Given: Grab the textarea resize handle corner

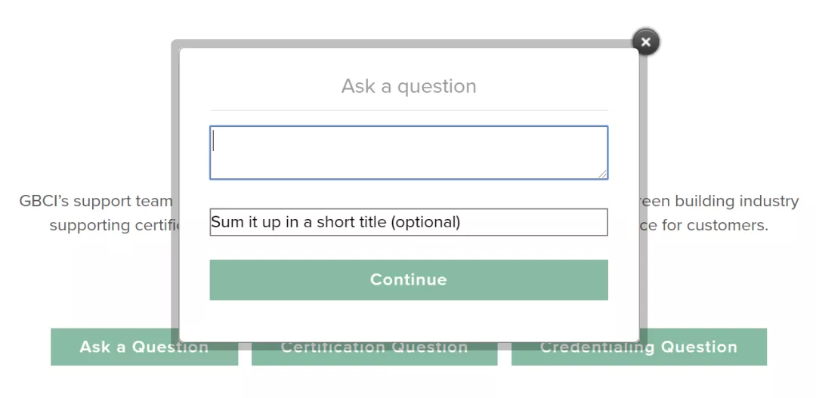Looking at the screenshot, I should click(603, 174).
